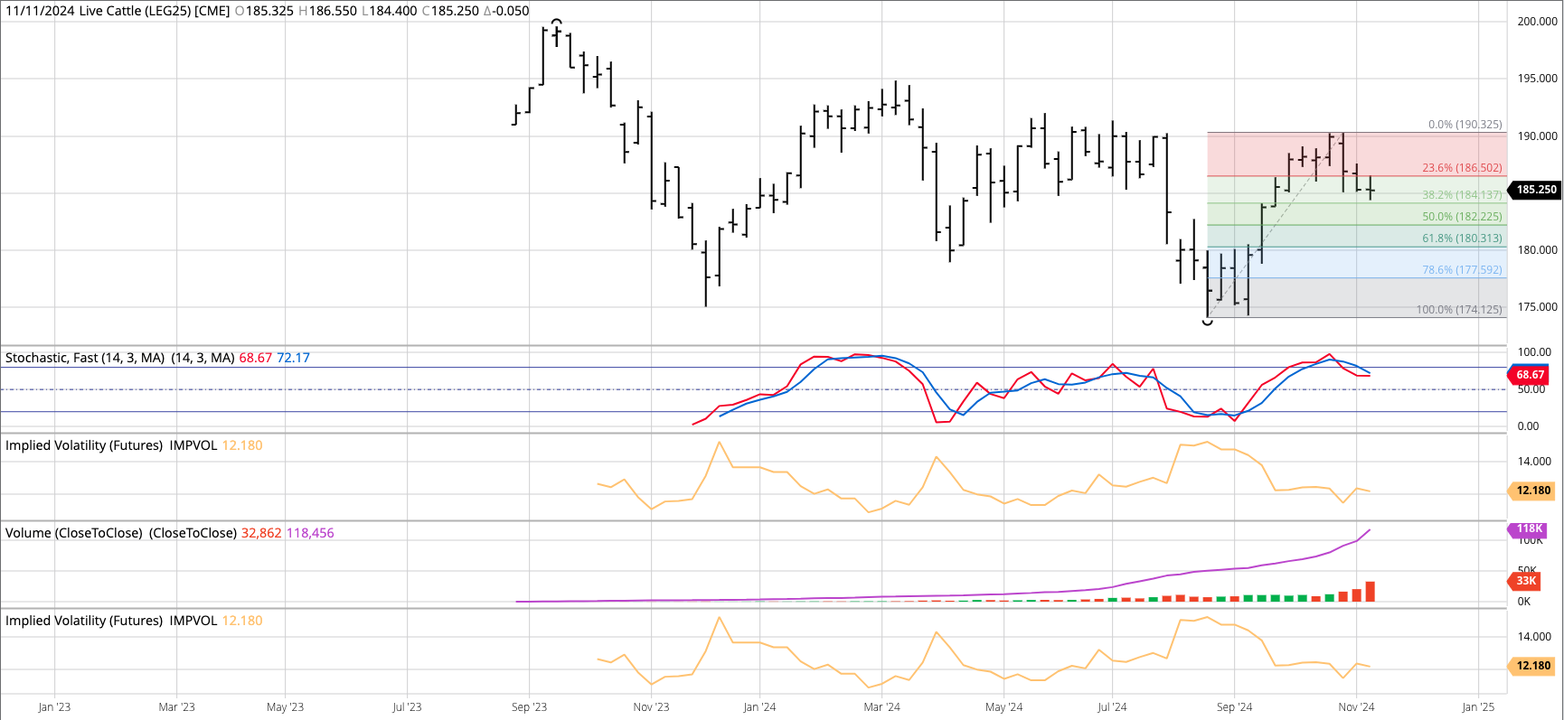The height and width of the screenshot is (720, 1564).
Task: Open the Stochastic, Fast (14, 3, MA) label
Action: (x=85, y=358)
